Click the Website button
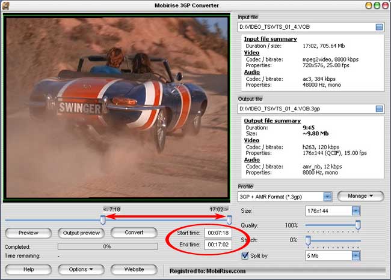The height and width of the screenshot is (280, 391). (134, 269)
